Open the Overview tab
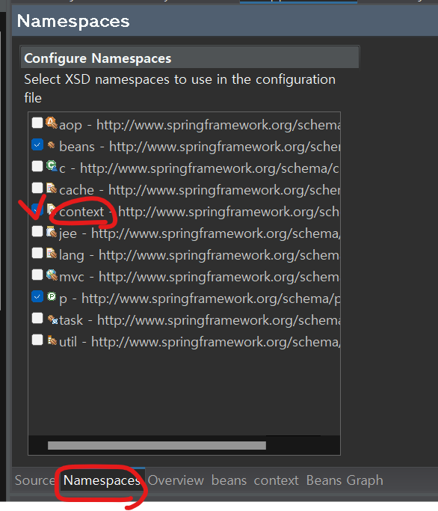 [x=176, y=480]
